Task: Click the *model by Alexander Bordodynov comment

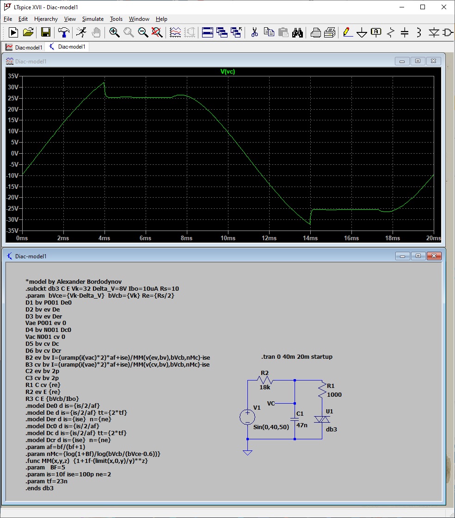Action: click(74, 282)
